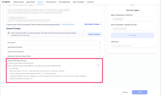Click the edit icon in Email Confirmation prompt
The height and width of the screenshot is (96, 161).
coord(98,65)
